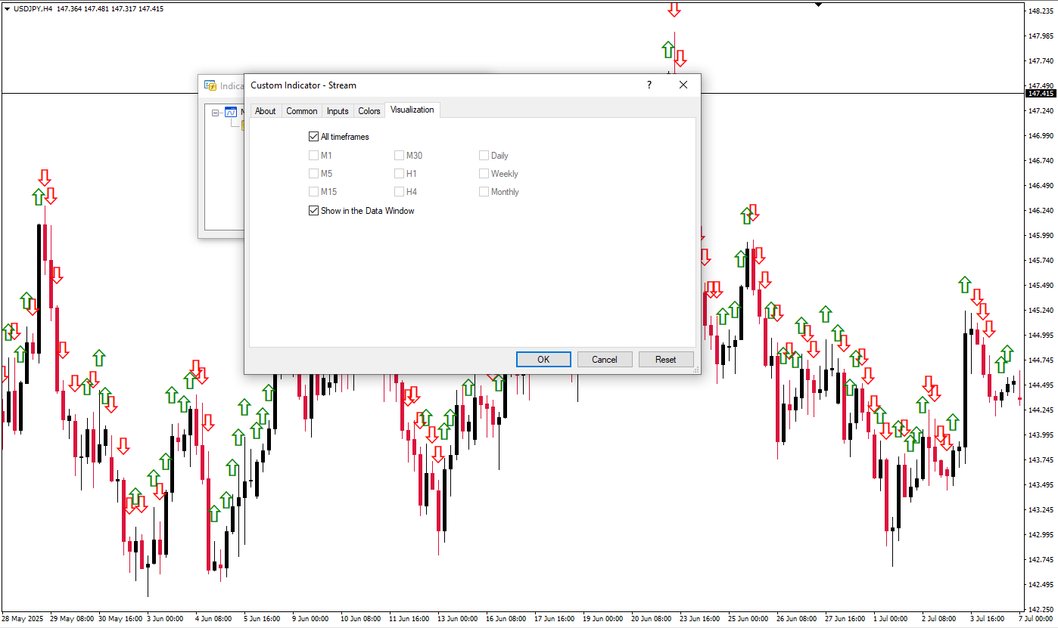Screen dimensions: 1058x628
Task: Switch to the Colors tab
Action: (x=369, y=111)
